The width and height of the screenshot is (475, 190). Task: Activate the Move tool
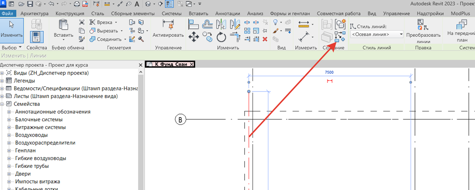point(194,37)
